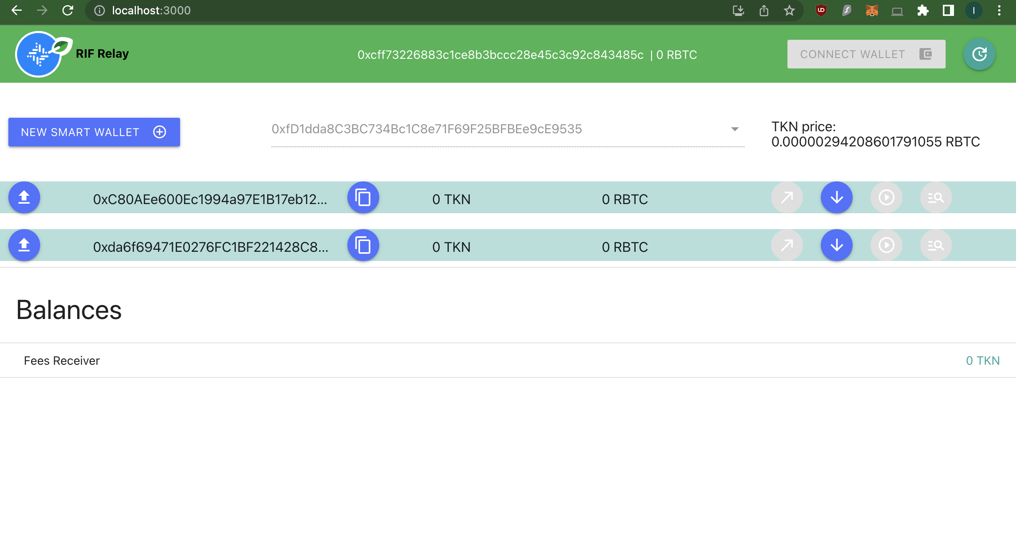Click the RIF Relay logo

coord(40,54)
